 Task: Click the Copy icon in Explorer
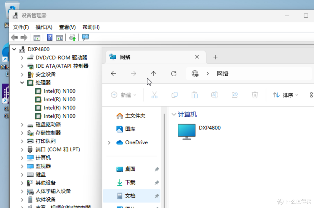[x=174, y=95]
